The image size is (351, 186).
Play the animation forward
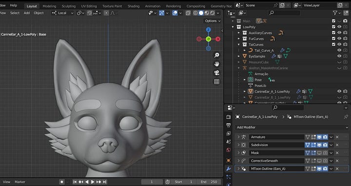tap(93, 182)
